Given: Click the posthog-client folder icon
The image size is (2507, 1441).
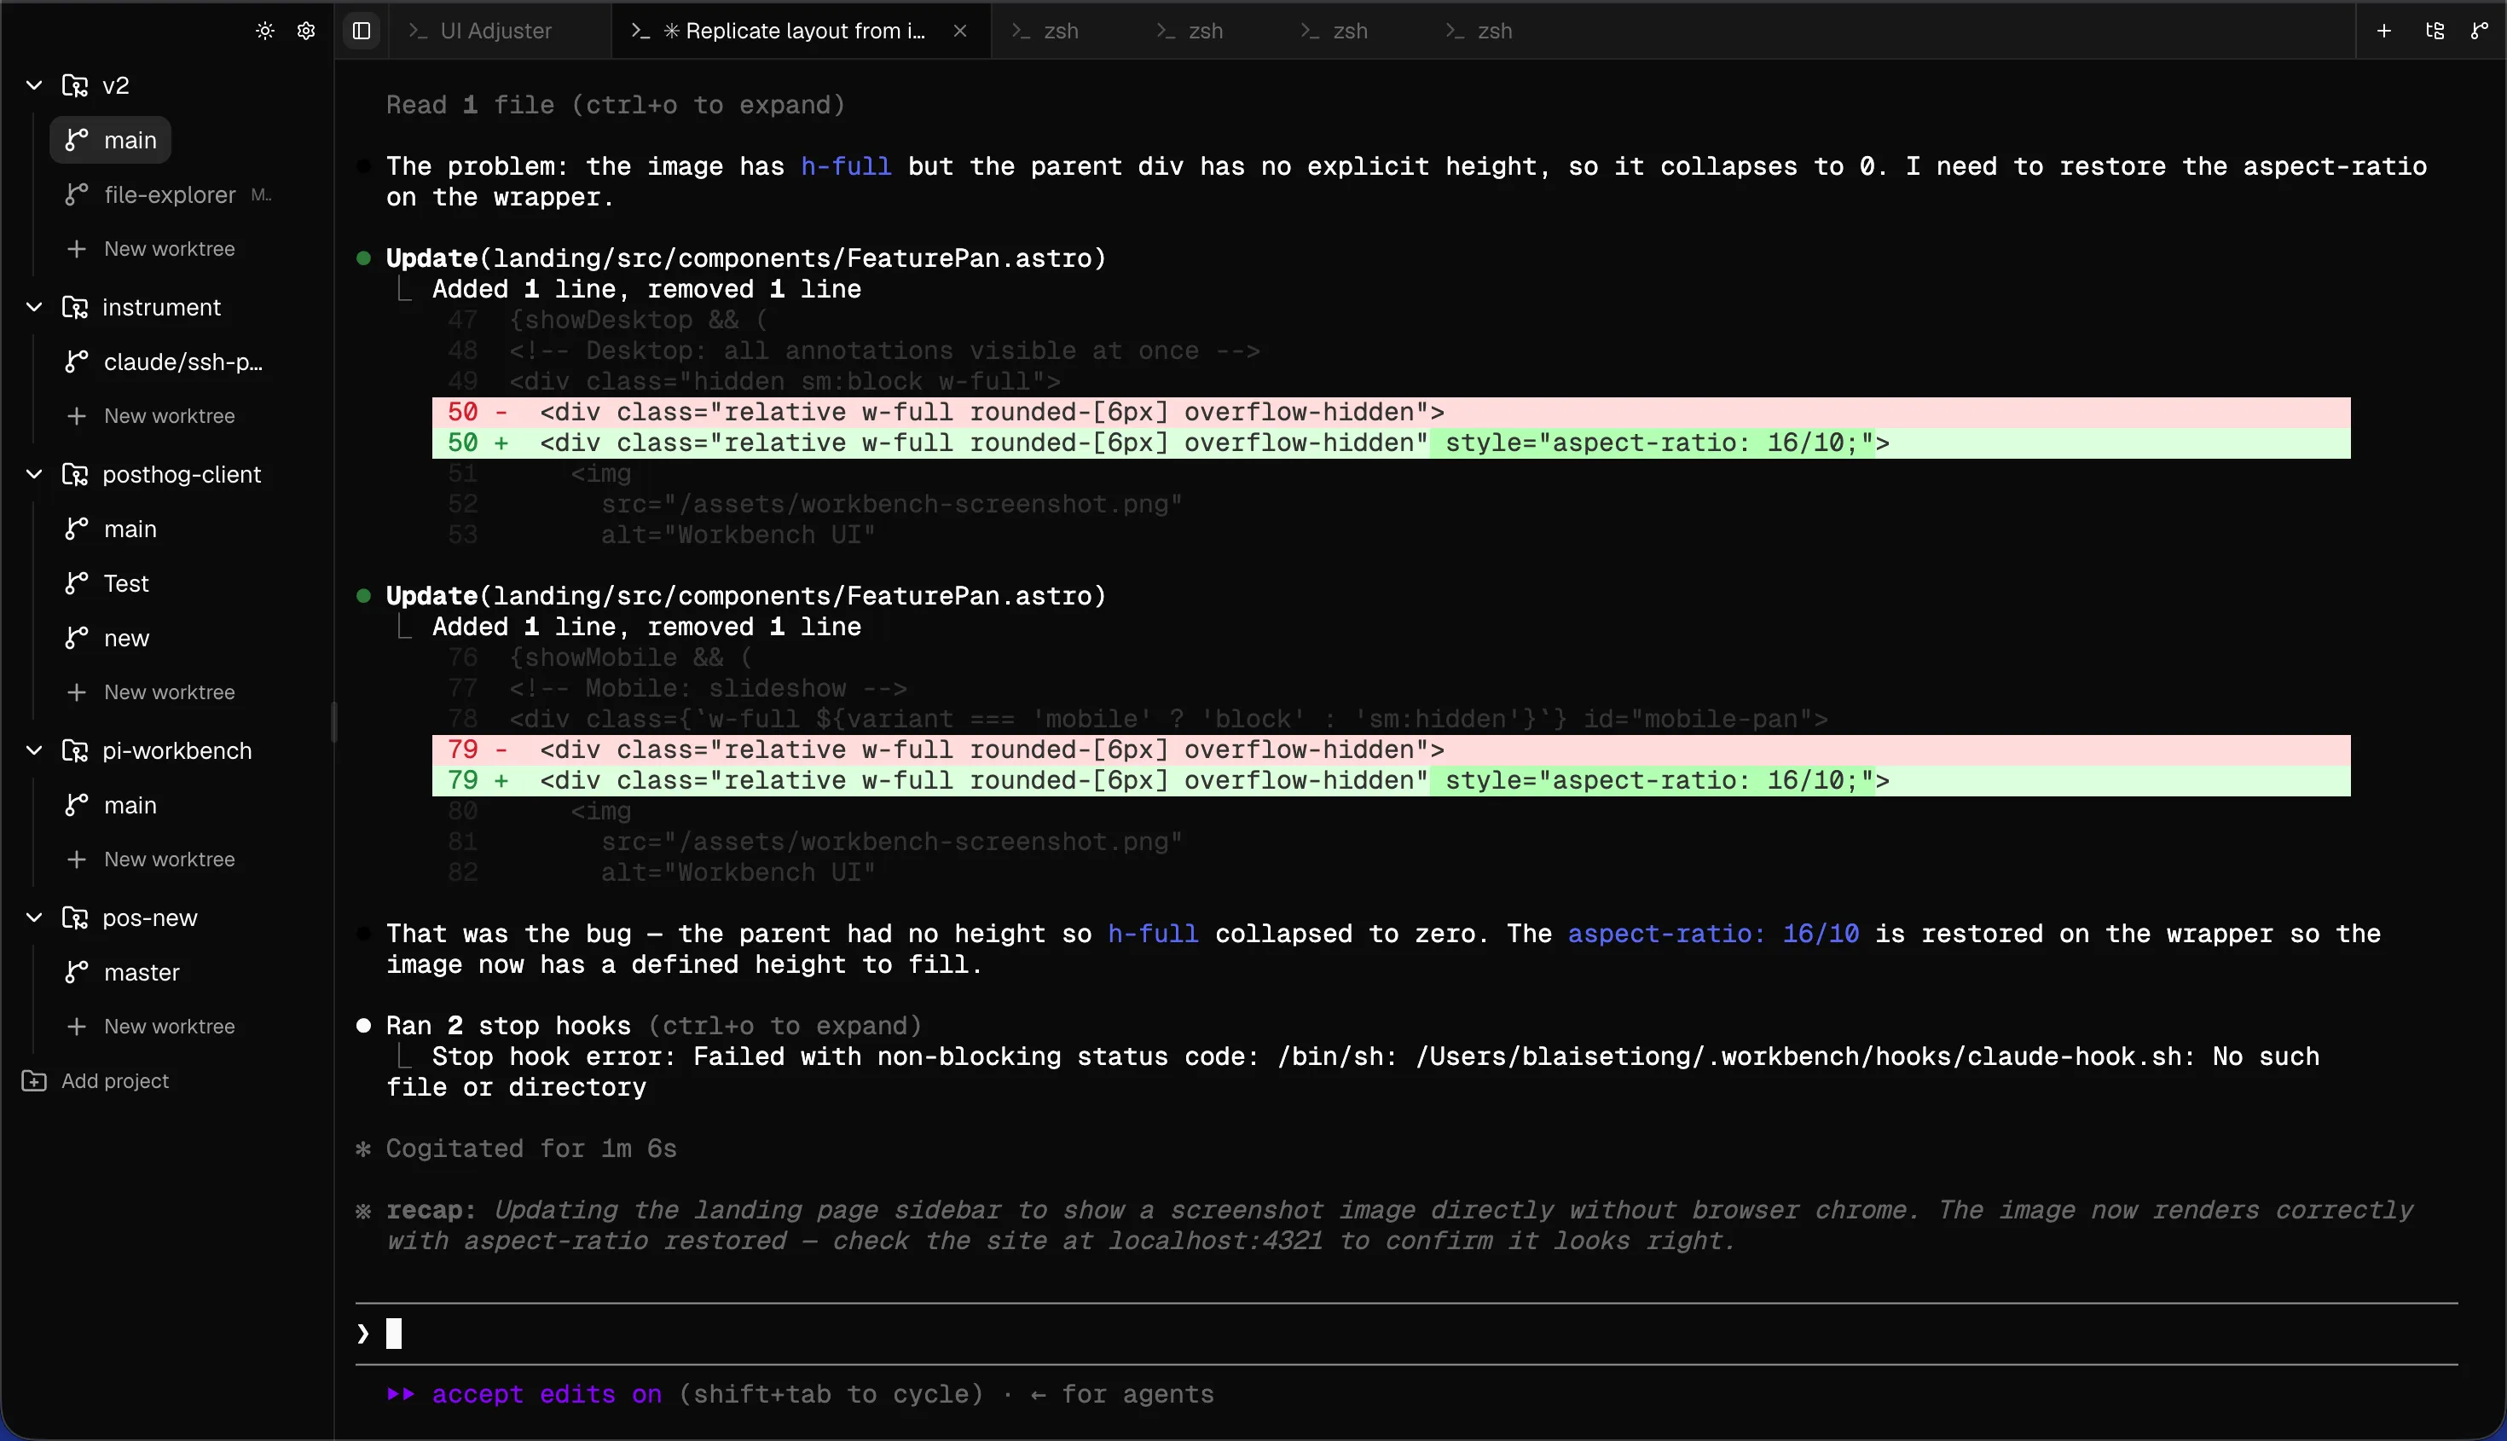Looking at the screenshot, I should (x=75, y=474).
